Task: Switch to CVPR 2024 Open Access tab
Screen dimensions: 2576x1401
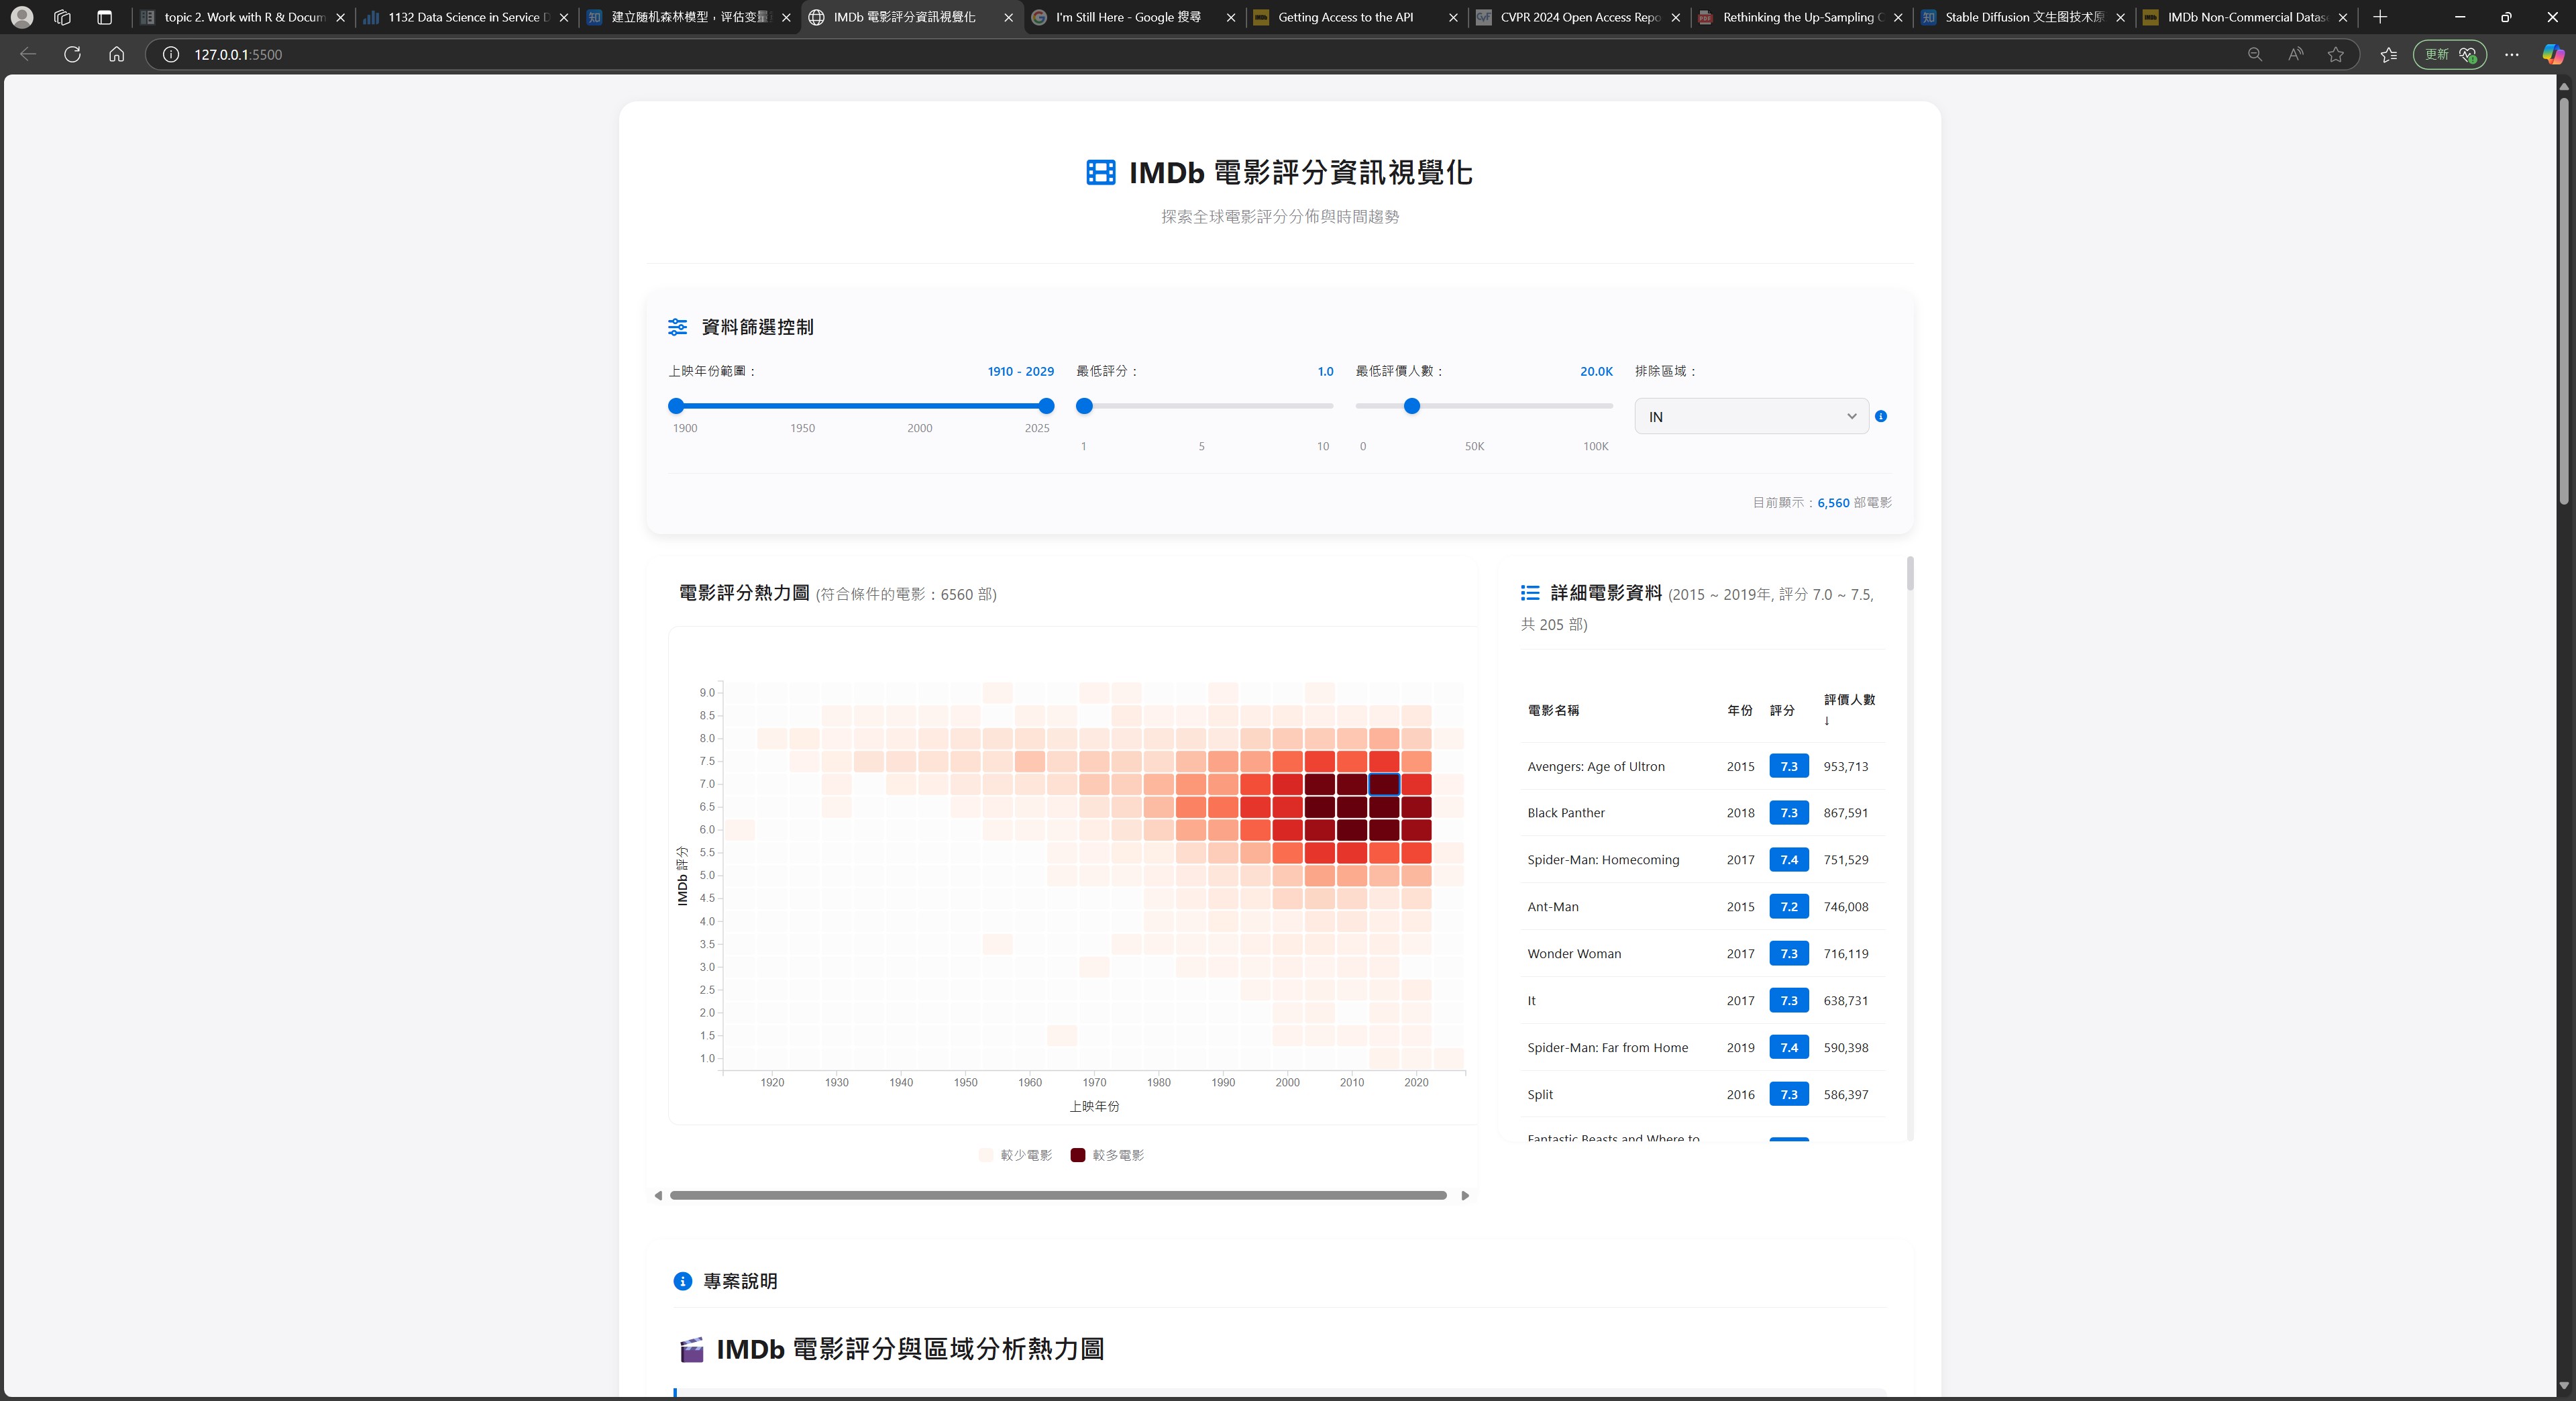Action: click(x=1579, y=17)
